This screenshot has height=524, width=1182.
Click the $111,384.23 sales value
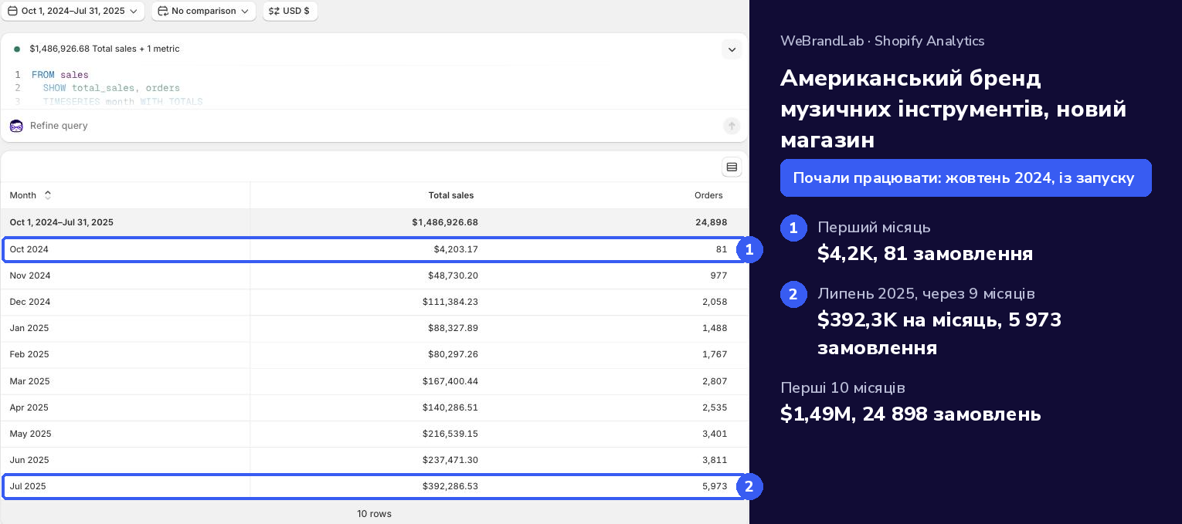[450, 302]
